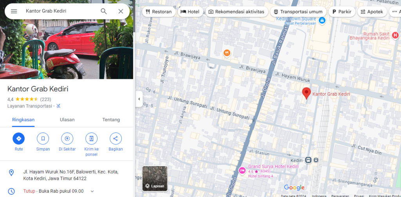The width and height of the screenshot is (401, 197).
Task: Open the hamburger menu in search bar
Action: (x=14, y=11)
